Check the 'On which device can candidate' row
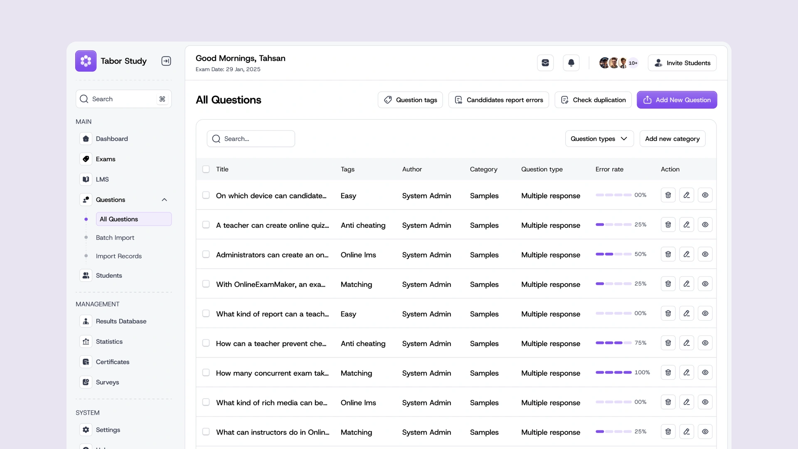 (206, 195)
